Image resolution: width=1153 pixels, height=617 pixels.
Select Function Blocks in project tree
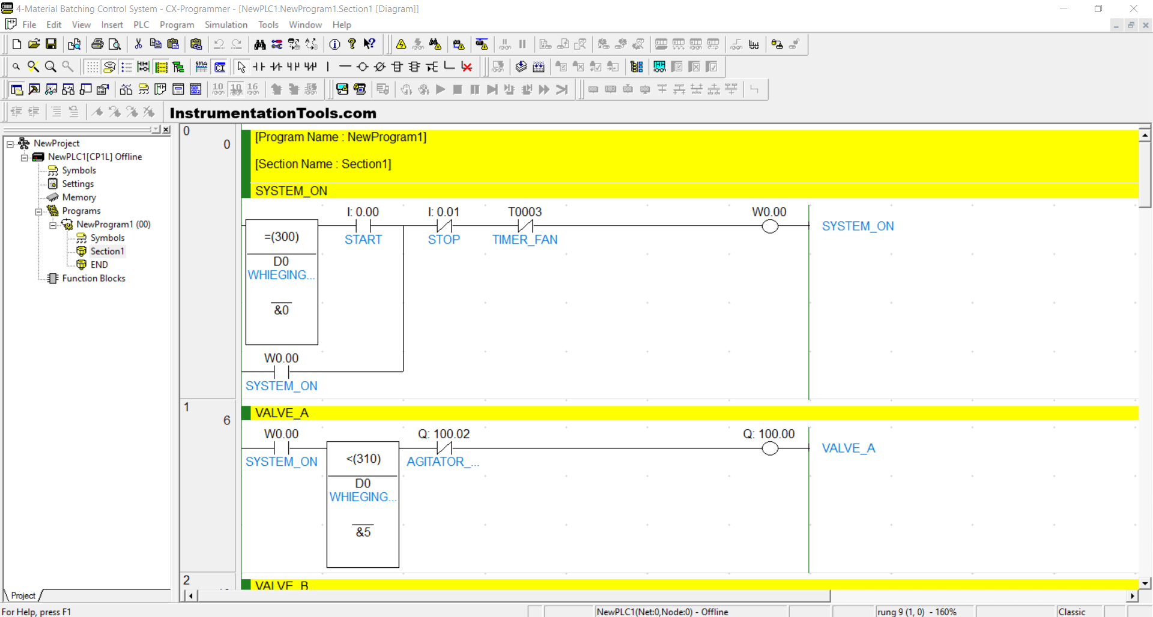tap(93, 278)
